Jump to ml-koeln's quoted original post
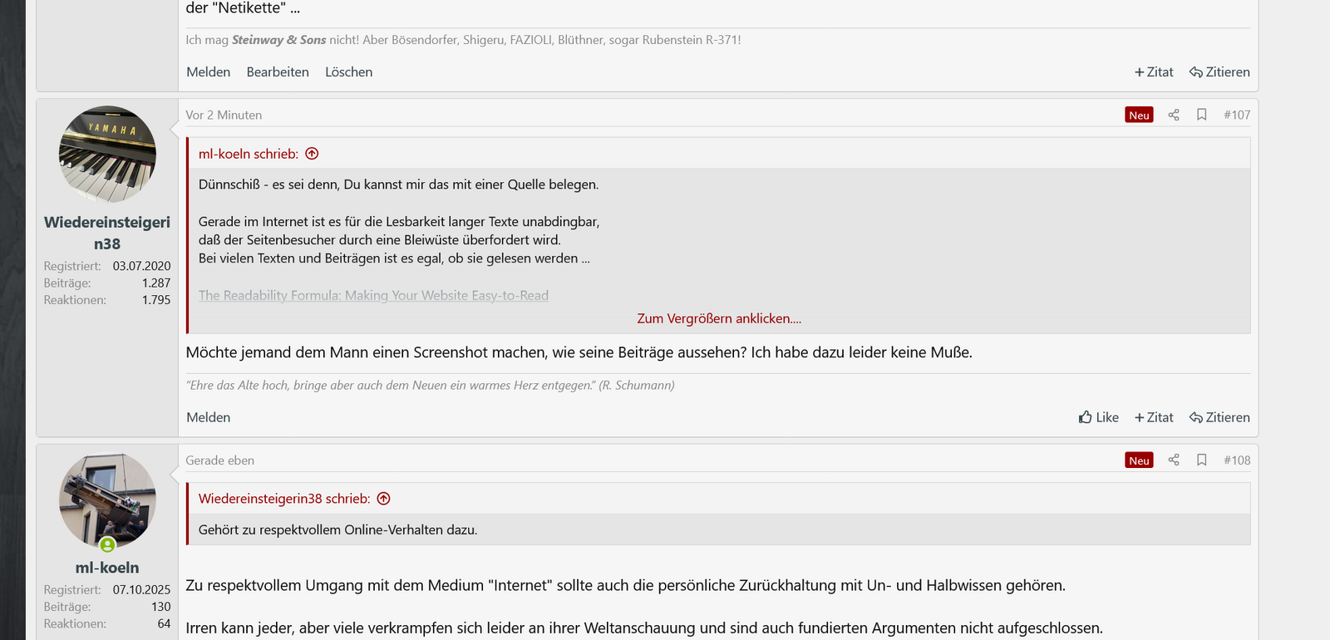This screenshot has height=640, width=1330. click(x=312, y=154)
